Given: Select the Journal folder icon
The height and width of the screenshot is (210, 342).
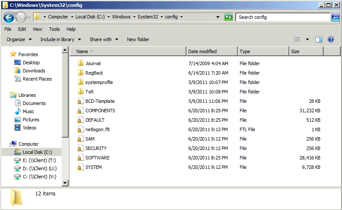Looking at the screenshot, I should pyautogui.click(x=81, y=63).
